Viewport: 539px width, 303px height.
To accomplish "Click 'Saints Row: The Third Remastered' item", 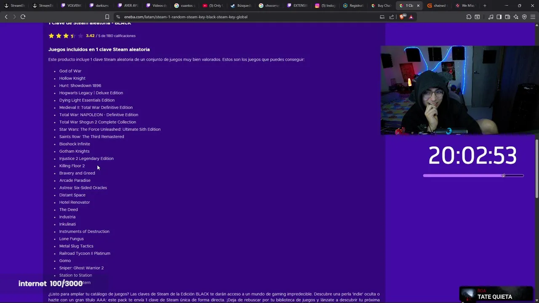I will point(91,137).
